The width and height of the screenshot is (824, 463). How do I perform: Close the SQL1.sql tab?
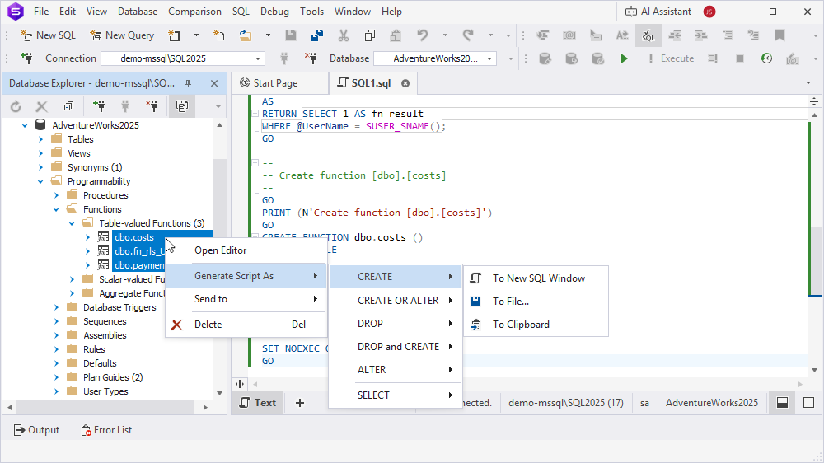pyautogui.click(x=405, y=83)
